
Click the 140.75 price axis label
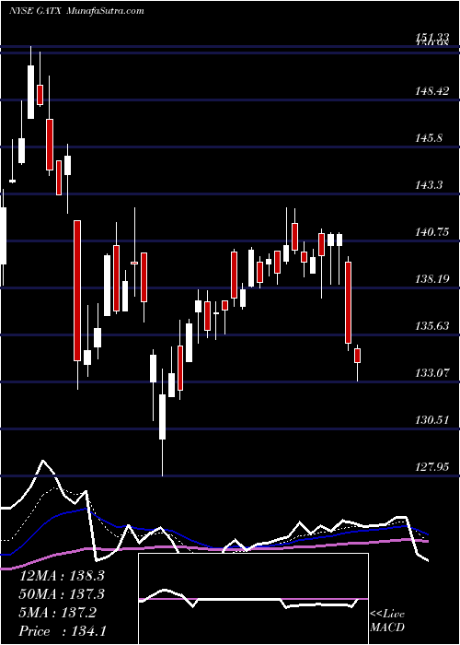click(x=432, y=232)
